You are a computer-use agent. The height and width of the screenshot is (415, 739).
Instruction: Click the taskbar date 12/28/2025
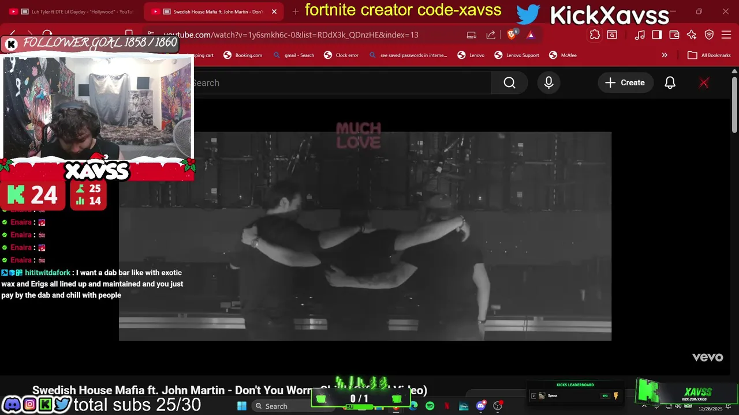[x=710, y=409]
